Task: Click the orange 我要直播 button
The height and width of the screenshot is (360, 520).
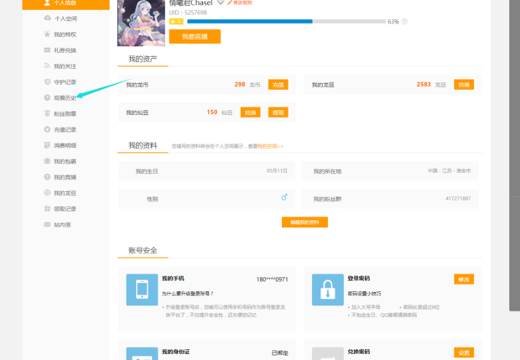Action: [x=195, y=36]
